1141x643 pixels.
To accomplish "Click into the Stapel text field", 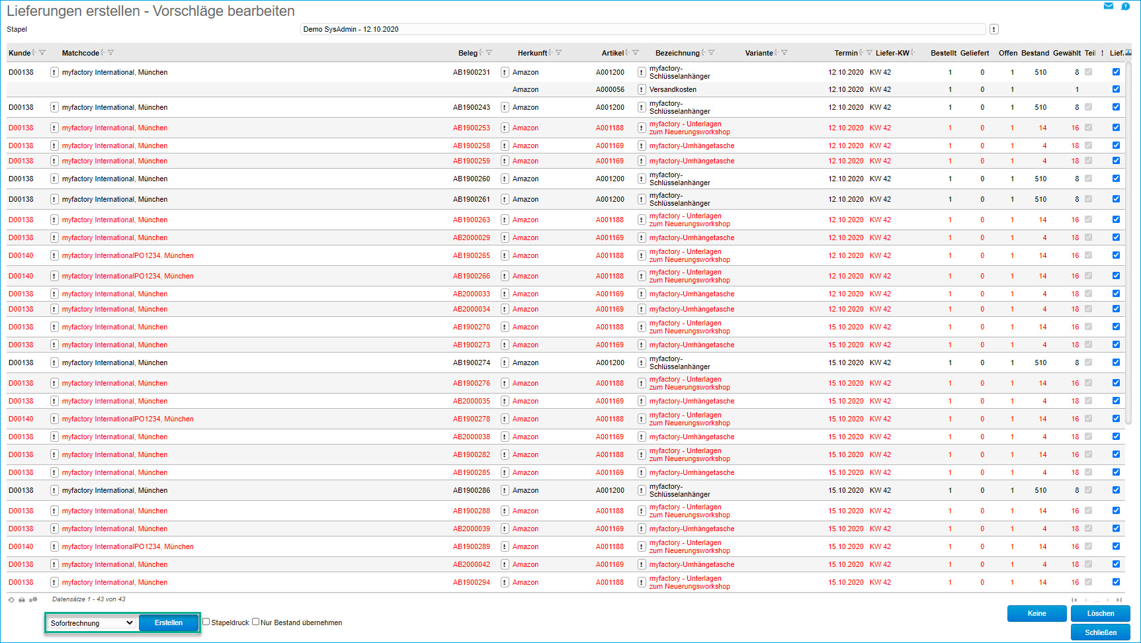I will point(642,29).
